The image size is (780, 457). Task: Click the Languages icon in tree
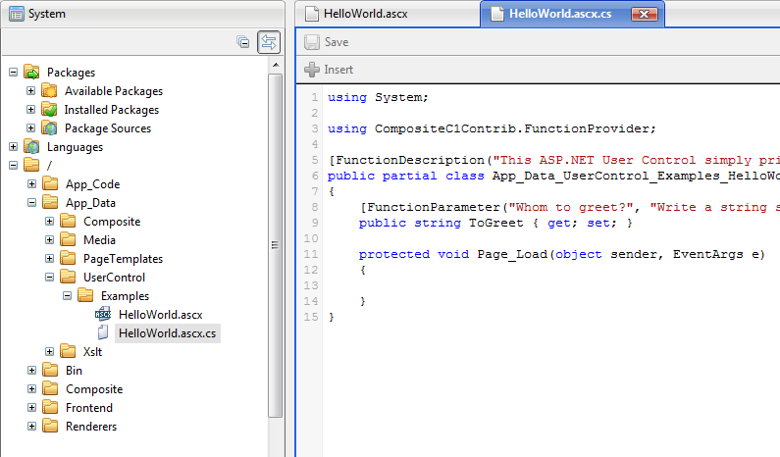click(31, 147)
